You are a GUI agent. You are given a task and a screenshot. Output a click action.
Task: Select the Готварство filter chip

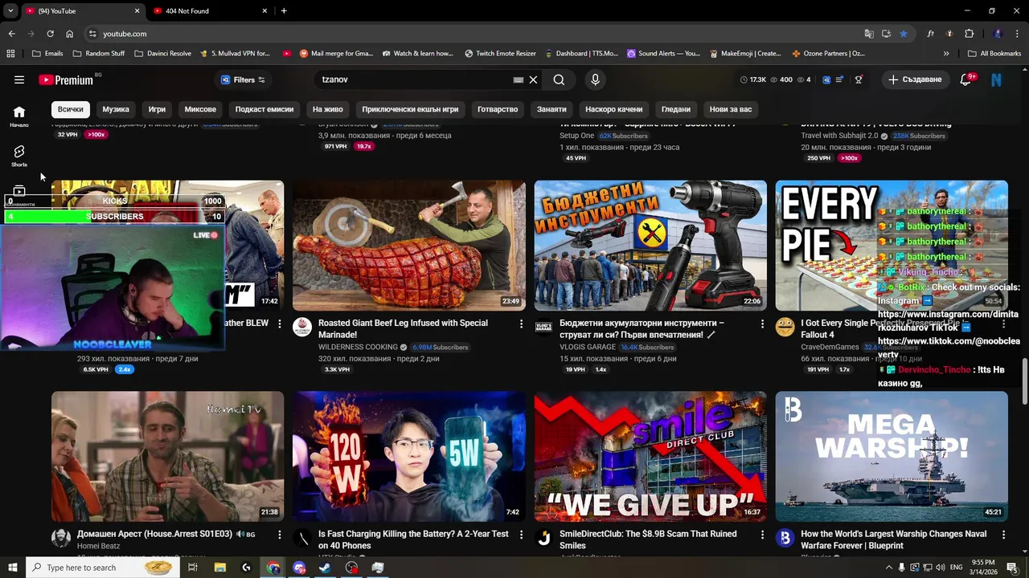click(498, 109)
